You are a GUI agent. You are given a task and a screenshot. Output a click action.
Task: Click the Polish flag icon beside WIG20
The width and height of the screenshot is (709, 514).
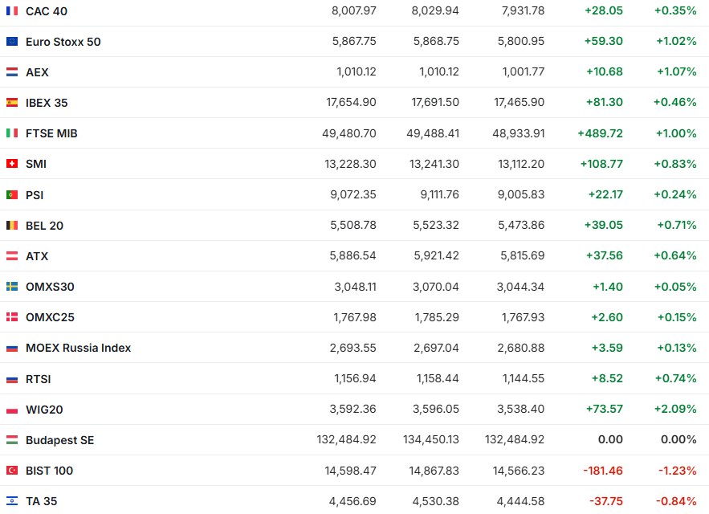click(12, 410)
